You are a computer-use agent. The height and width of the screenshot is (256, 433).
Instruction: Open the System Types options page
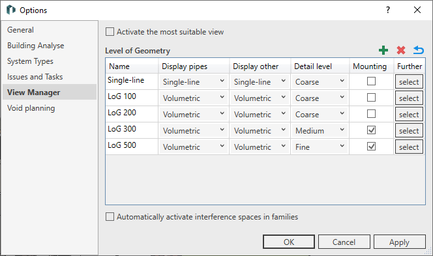(50, 61)
